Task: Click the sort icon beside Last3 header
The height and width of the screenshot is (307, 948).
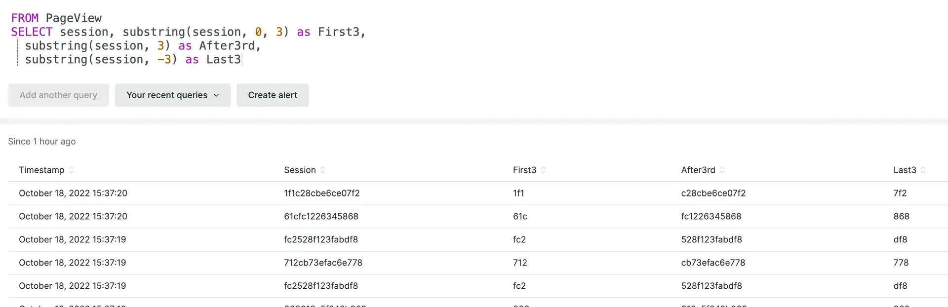Action: coord(923,170)
